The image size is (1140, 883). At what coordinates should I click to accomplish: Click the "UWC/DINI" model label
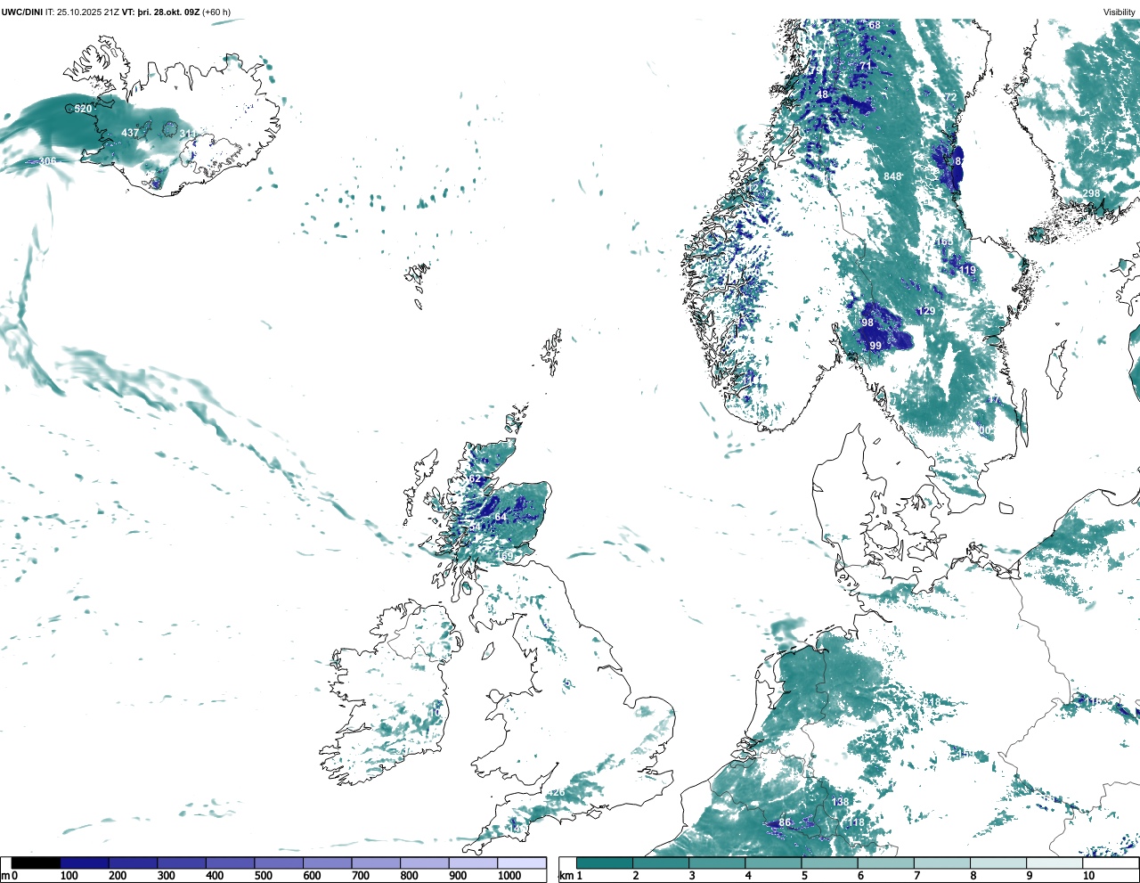pyautogui.click(x=22, y=12)
